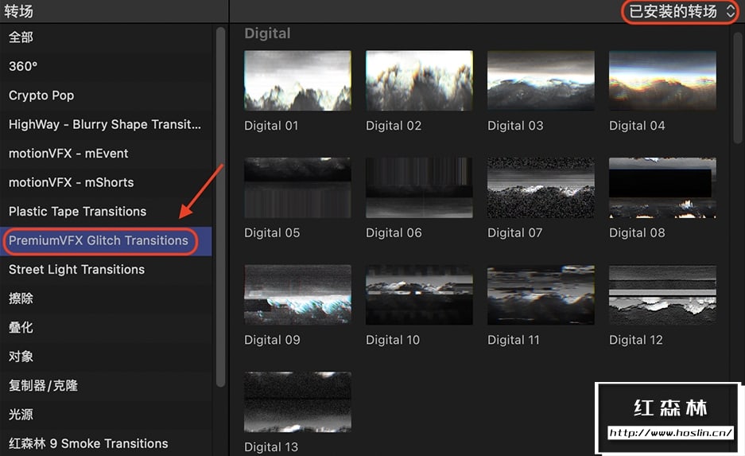Select the Digital 08 transition thumbnail
The width and height of the screenshot is (745, 456).
[x=662, y=188]
